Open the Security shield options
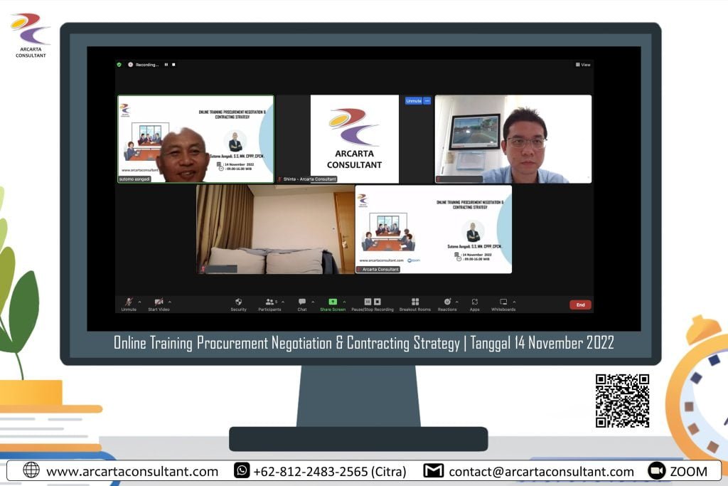The height and width of the screenshot is (486, 728). 238,302
